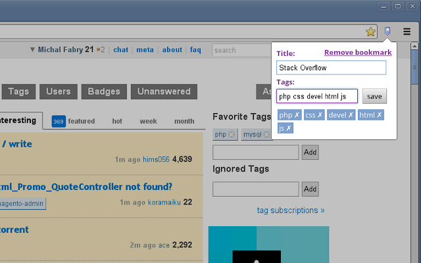
Task: Delete mysql from Favorite Tags
Action: [x=266, y=134]
